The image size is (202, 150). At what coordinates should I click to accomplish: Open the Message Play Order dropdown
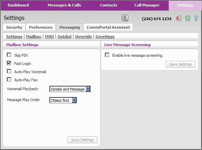(63, 100)
